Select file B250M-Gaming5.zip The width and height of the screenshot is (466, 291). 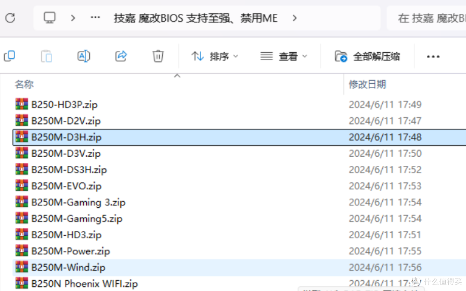click(77, 219)
